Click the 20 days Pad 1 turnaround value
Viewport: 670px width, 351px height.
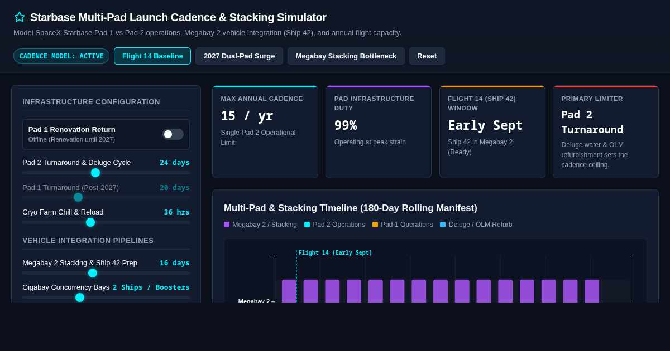(175, 188)
